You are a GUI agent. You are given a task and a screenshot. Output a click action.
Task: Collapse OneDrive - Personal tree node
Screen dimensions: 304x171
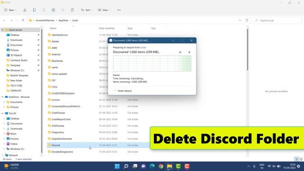tap(2, 97)
